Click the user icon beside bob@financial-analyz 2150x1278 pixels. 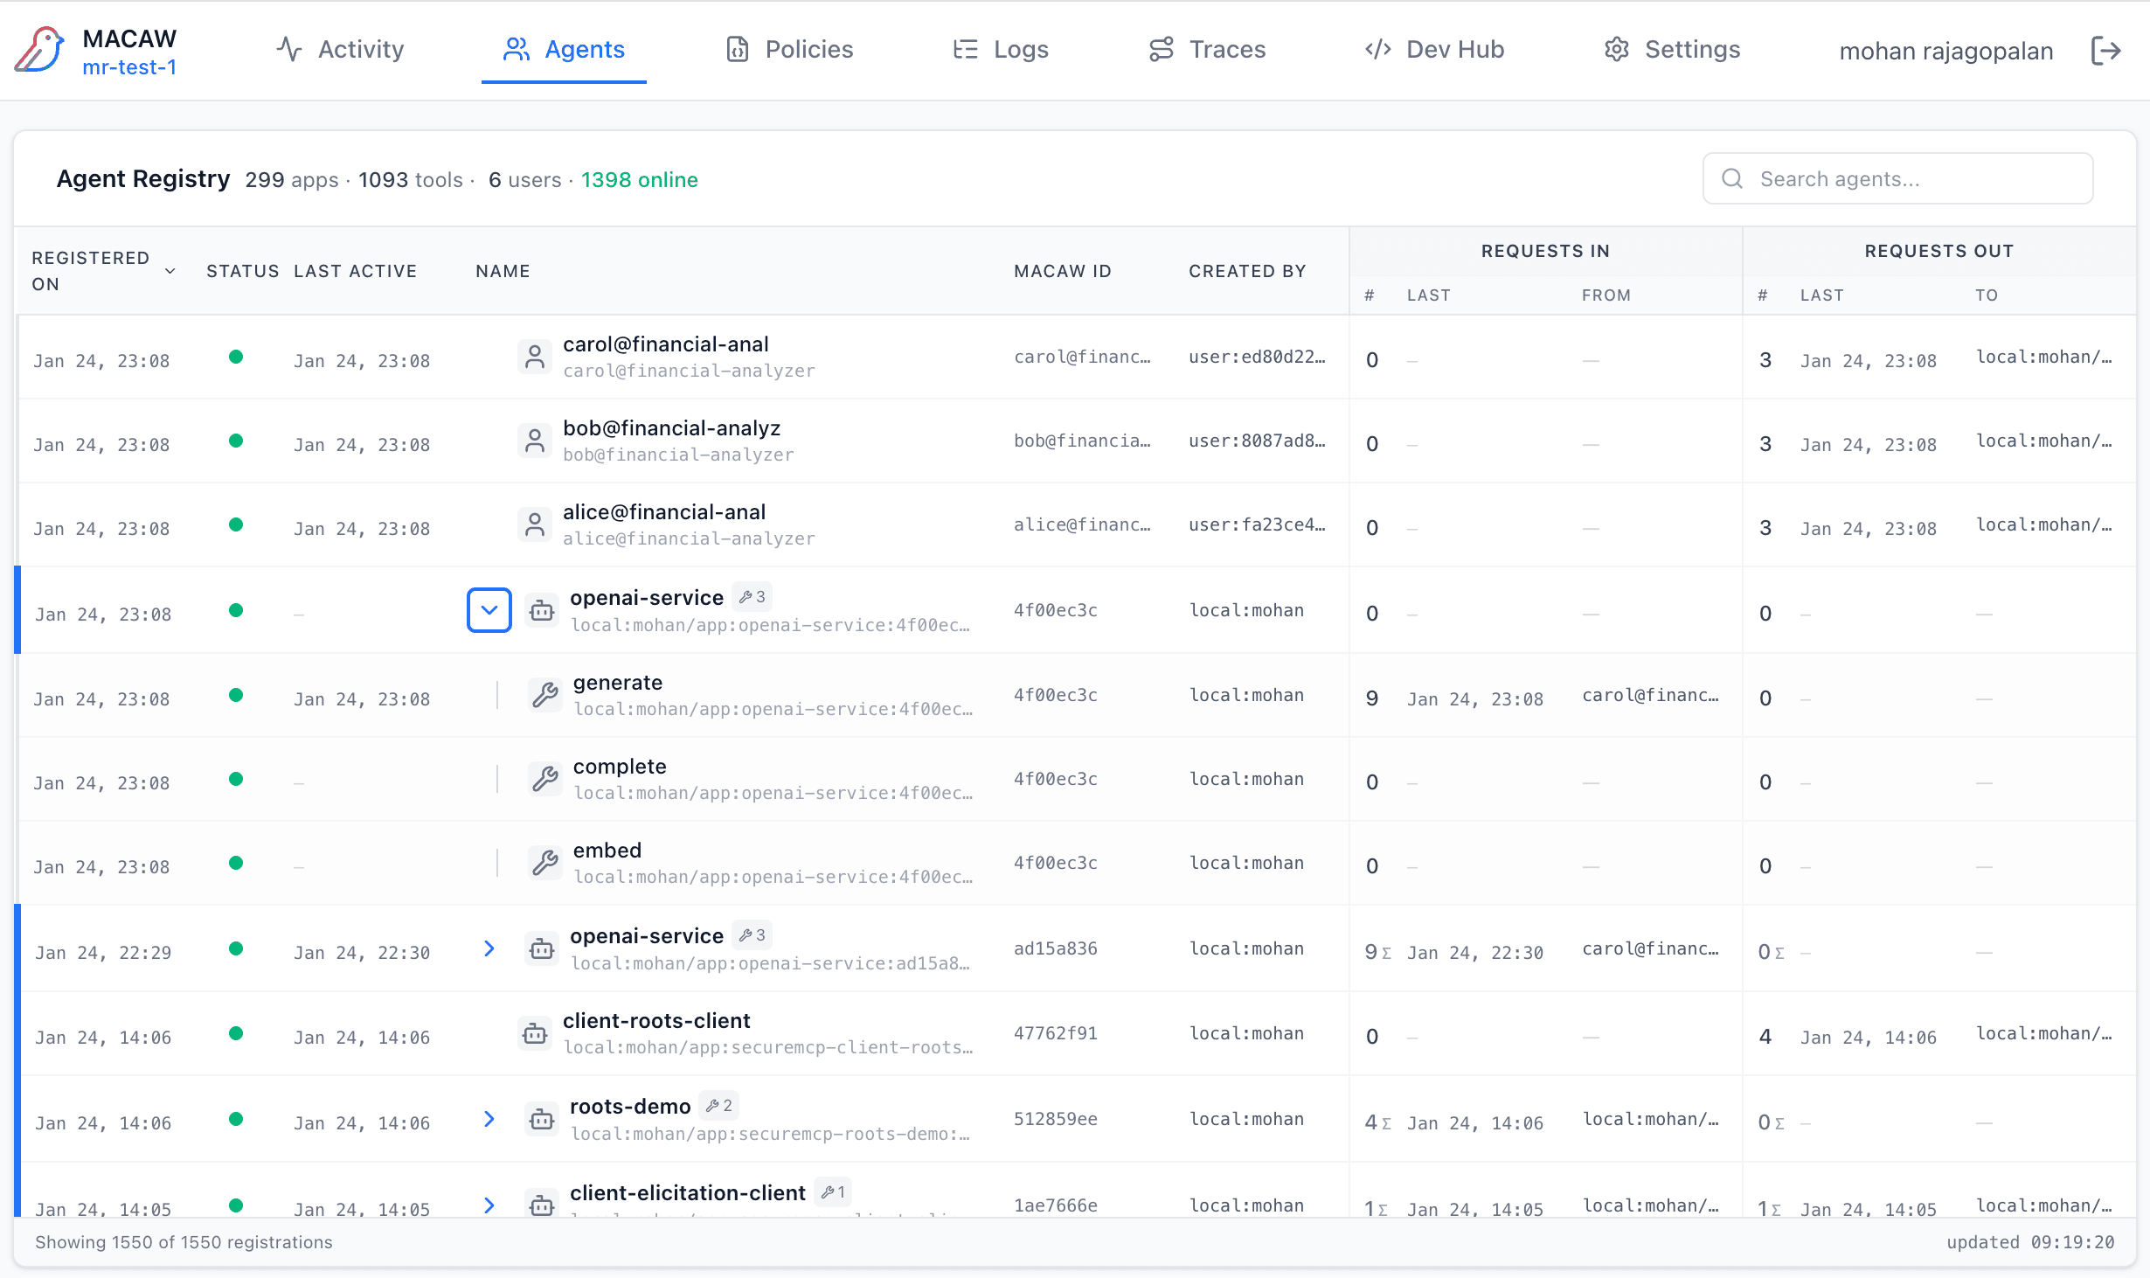coord(535,441)
